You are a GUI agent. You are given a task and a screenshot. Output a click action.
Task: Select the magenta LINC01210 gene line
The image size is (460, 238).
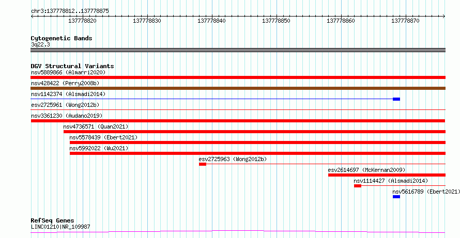(x=238, y=232)
